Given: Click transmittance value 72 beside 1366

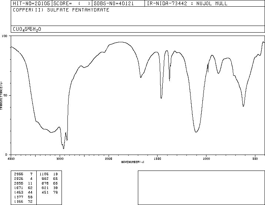Looking at the screenshot, I should (30, 201).
